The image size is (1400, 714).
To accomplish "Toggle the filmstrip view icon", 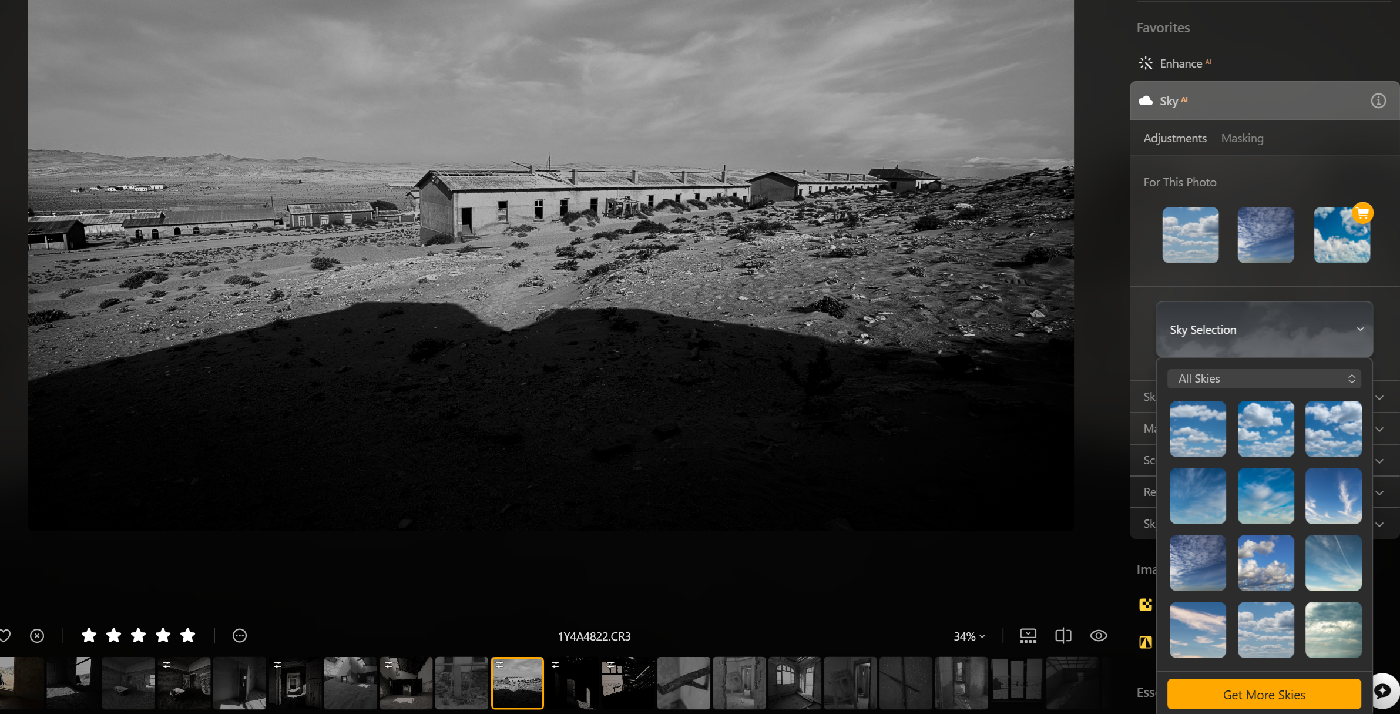I will (1028, 635).
